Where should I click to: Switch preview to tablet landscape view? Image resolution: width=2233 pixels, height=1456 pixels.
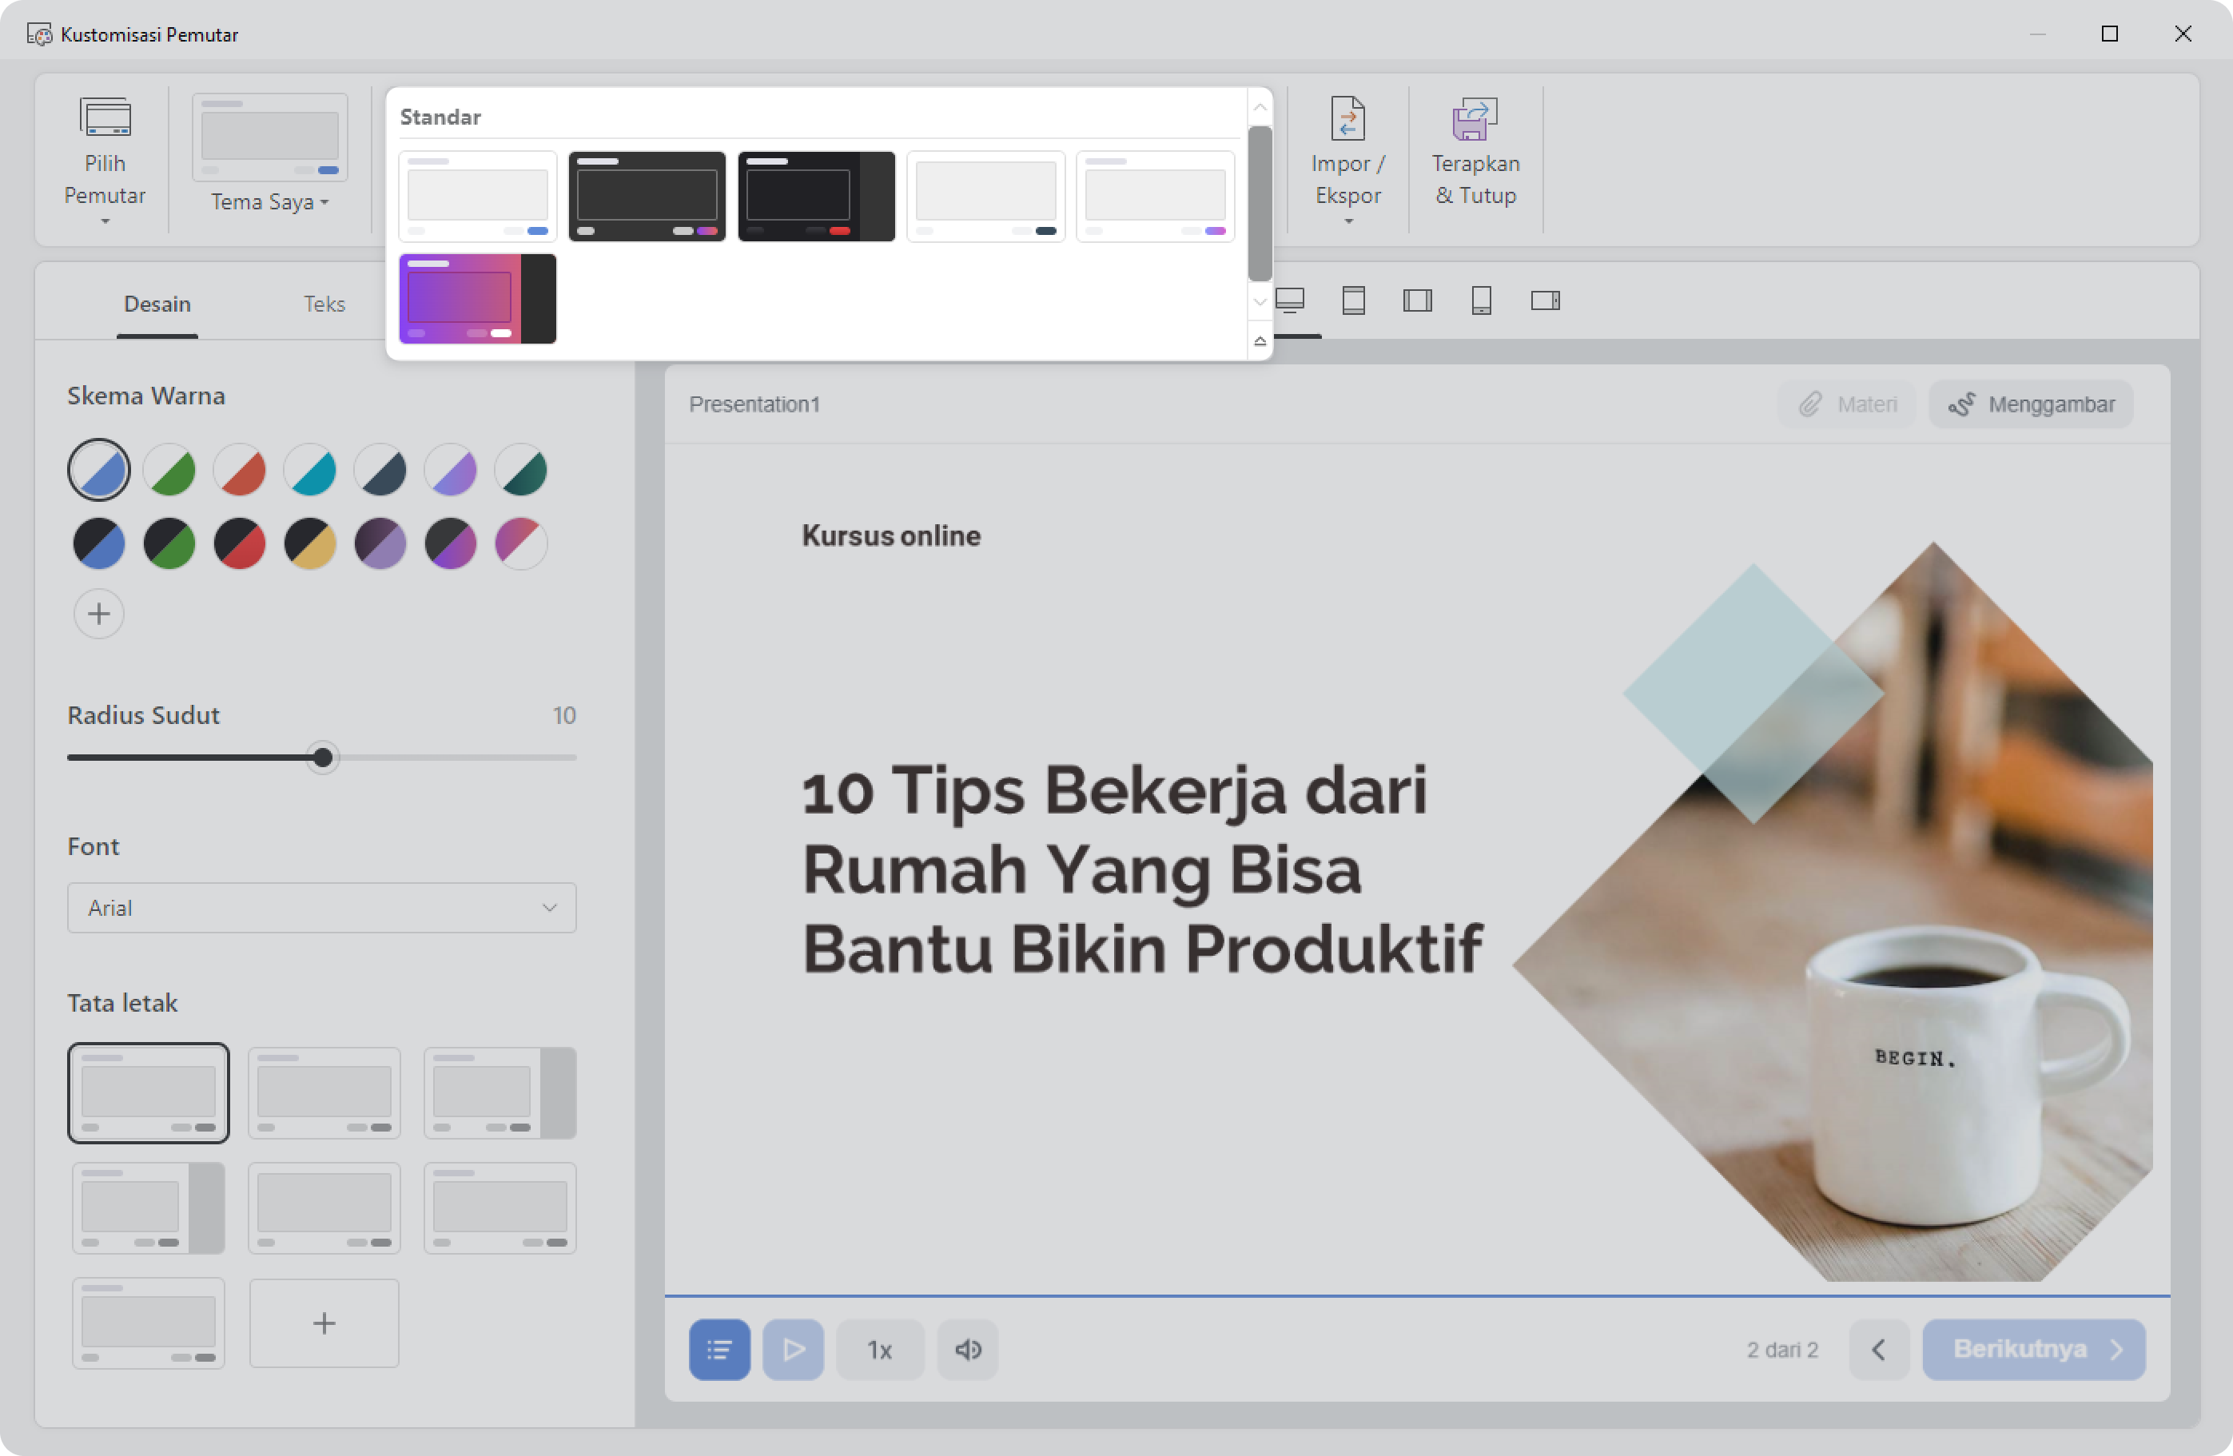[x=1417, y=300]
